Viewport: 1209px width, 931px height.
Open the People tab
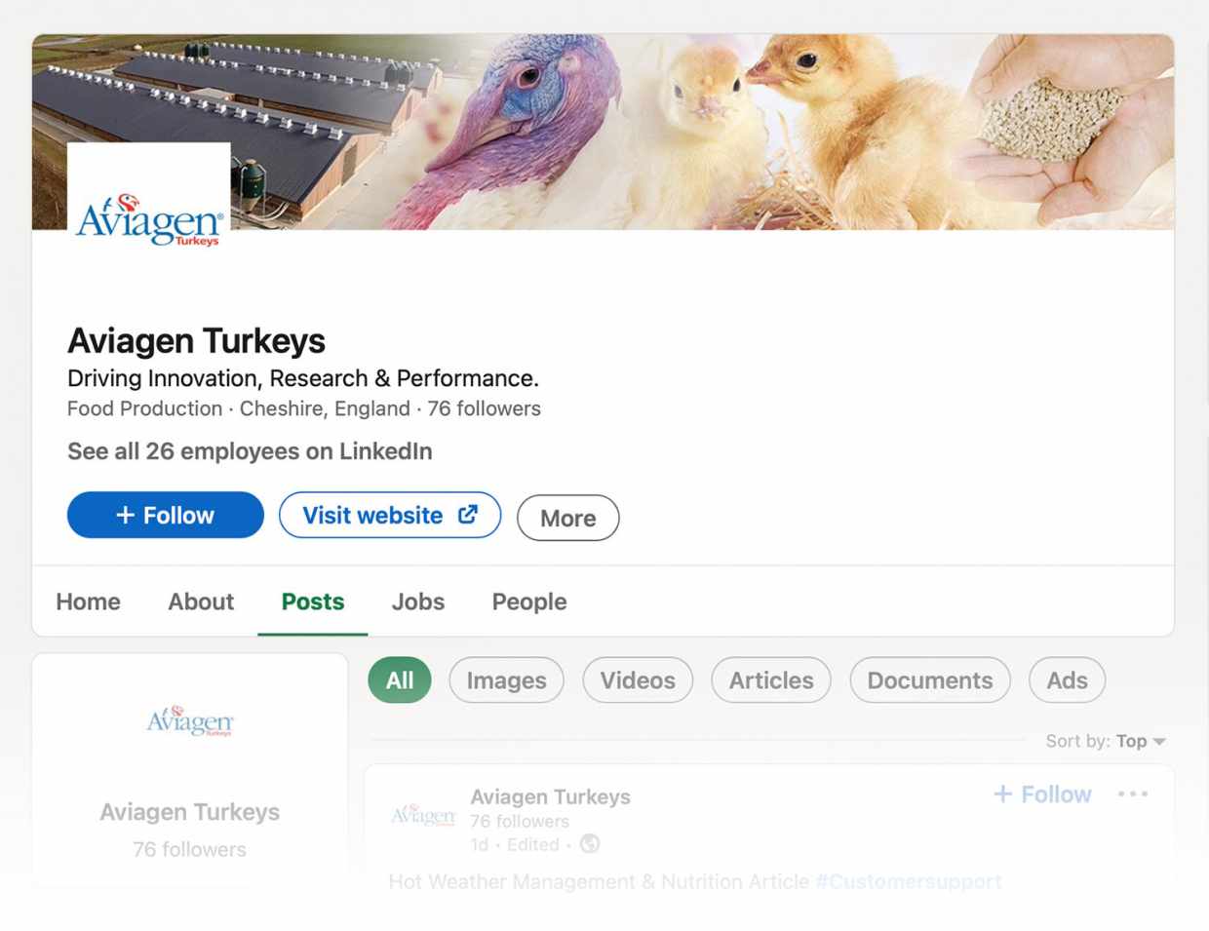coord(529,601)
